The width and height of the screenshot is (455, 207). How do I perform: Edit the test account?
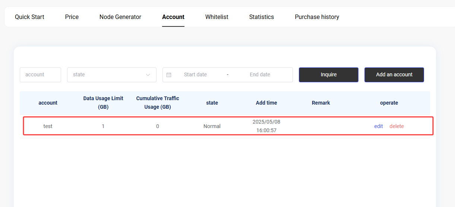(379, 126)
